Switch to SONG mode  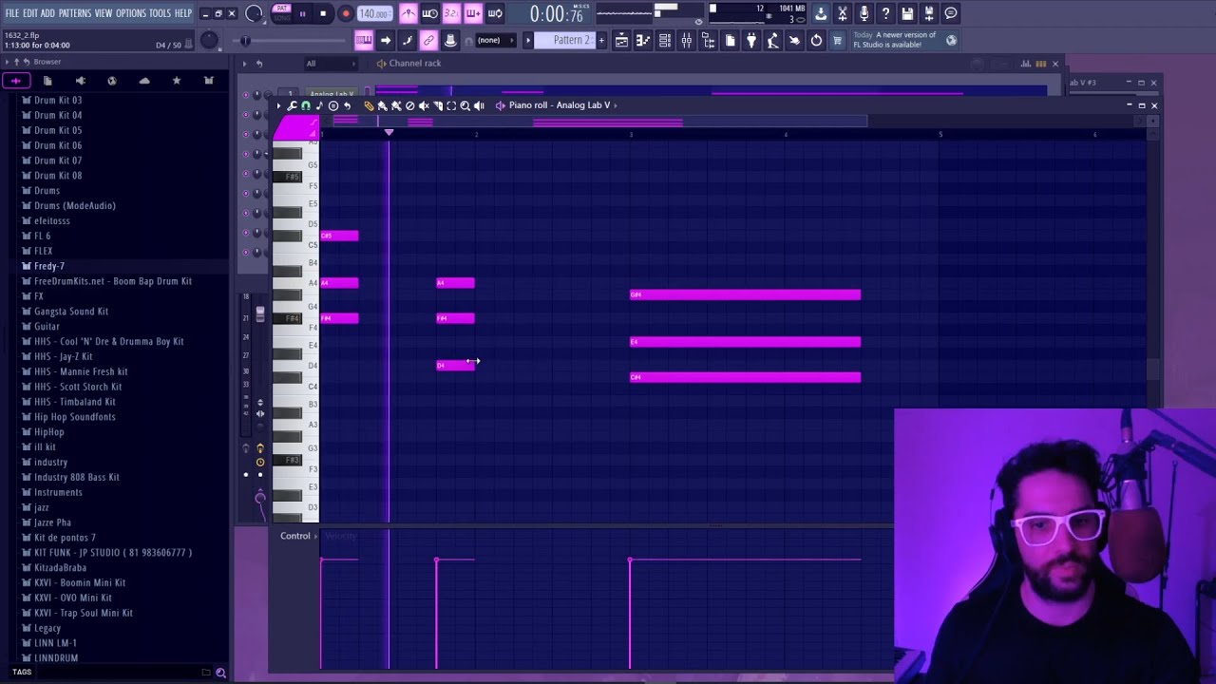(x=281, y=17)
